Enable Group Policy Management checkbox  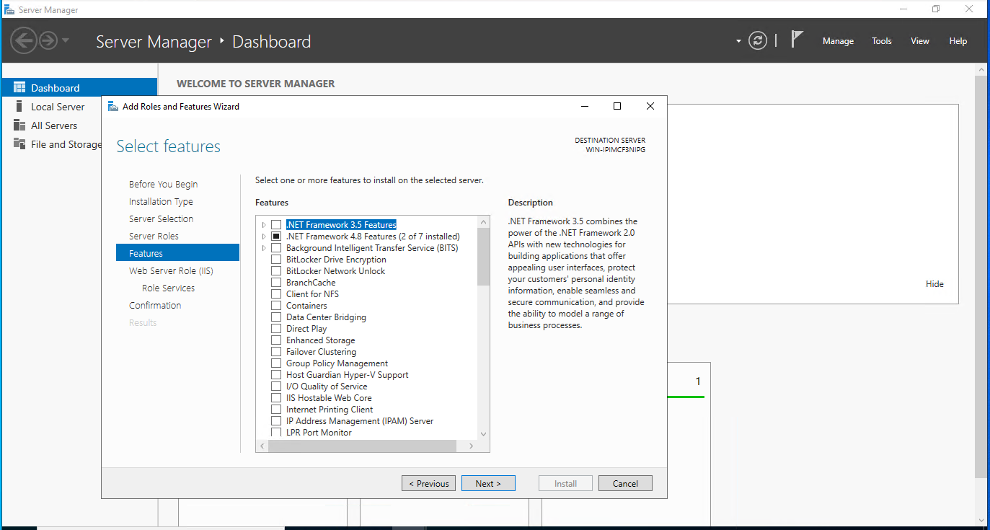coord(276,363)
